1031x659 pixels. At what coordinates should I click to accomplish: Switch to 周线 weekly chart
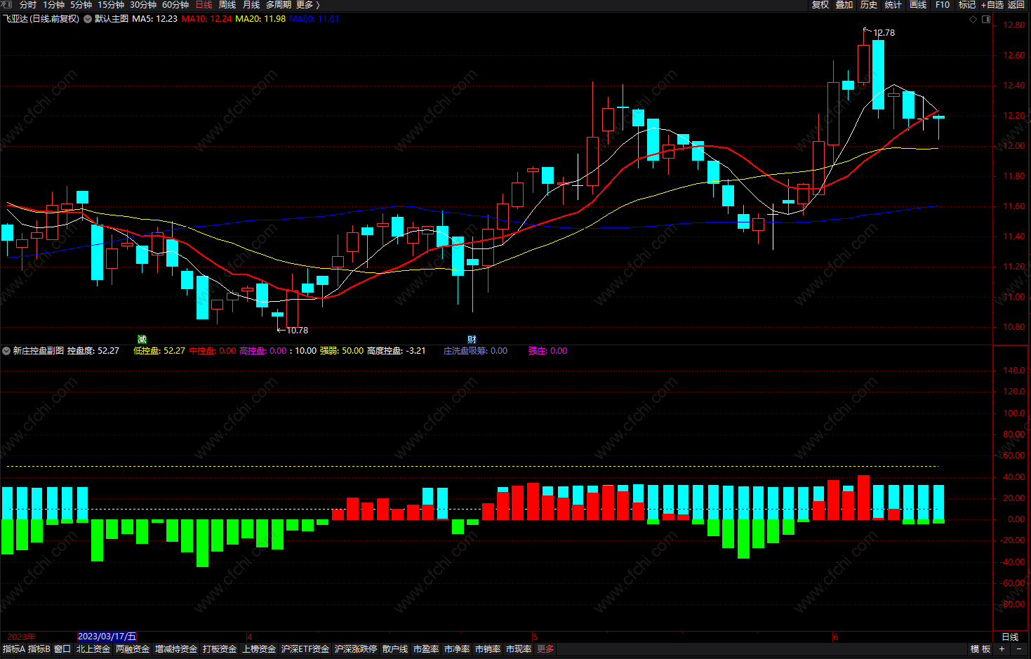(227, 5)
